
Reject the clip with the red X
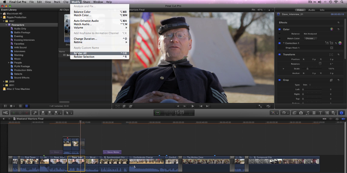(x=27, y=113)
